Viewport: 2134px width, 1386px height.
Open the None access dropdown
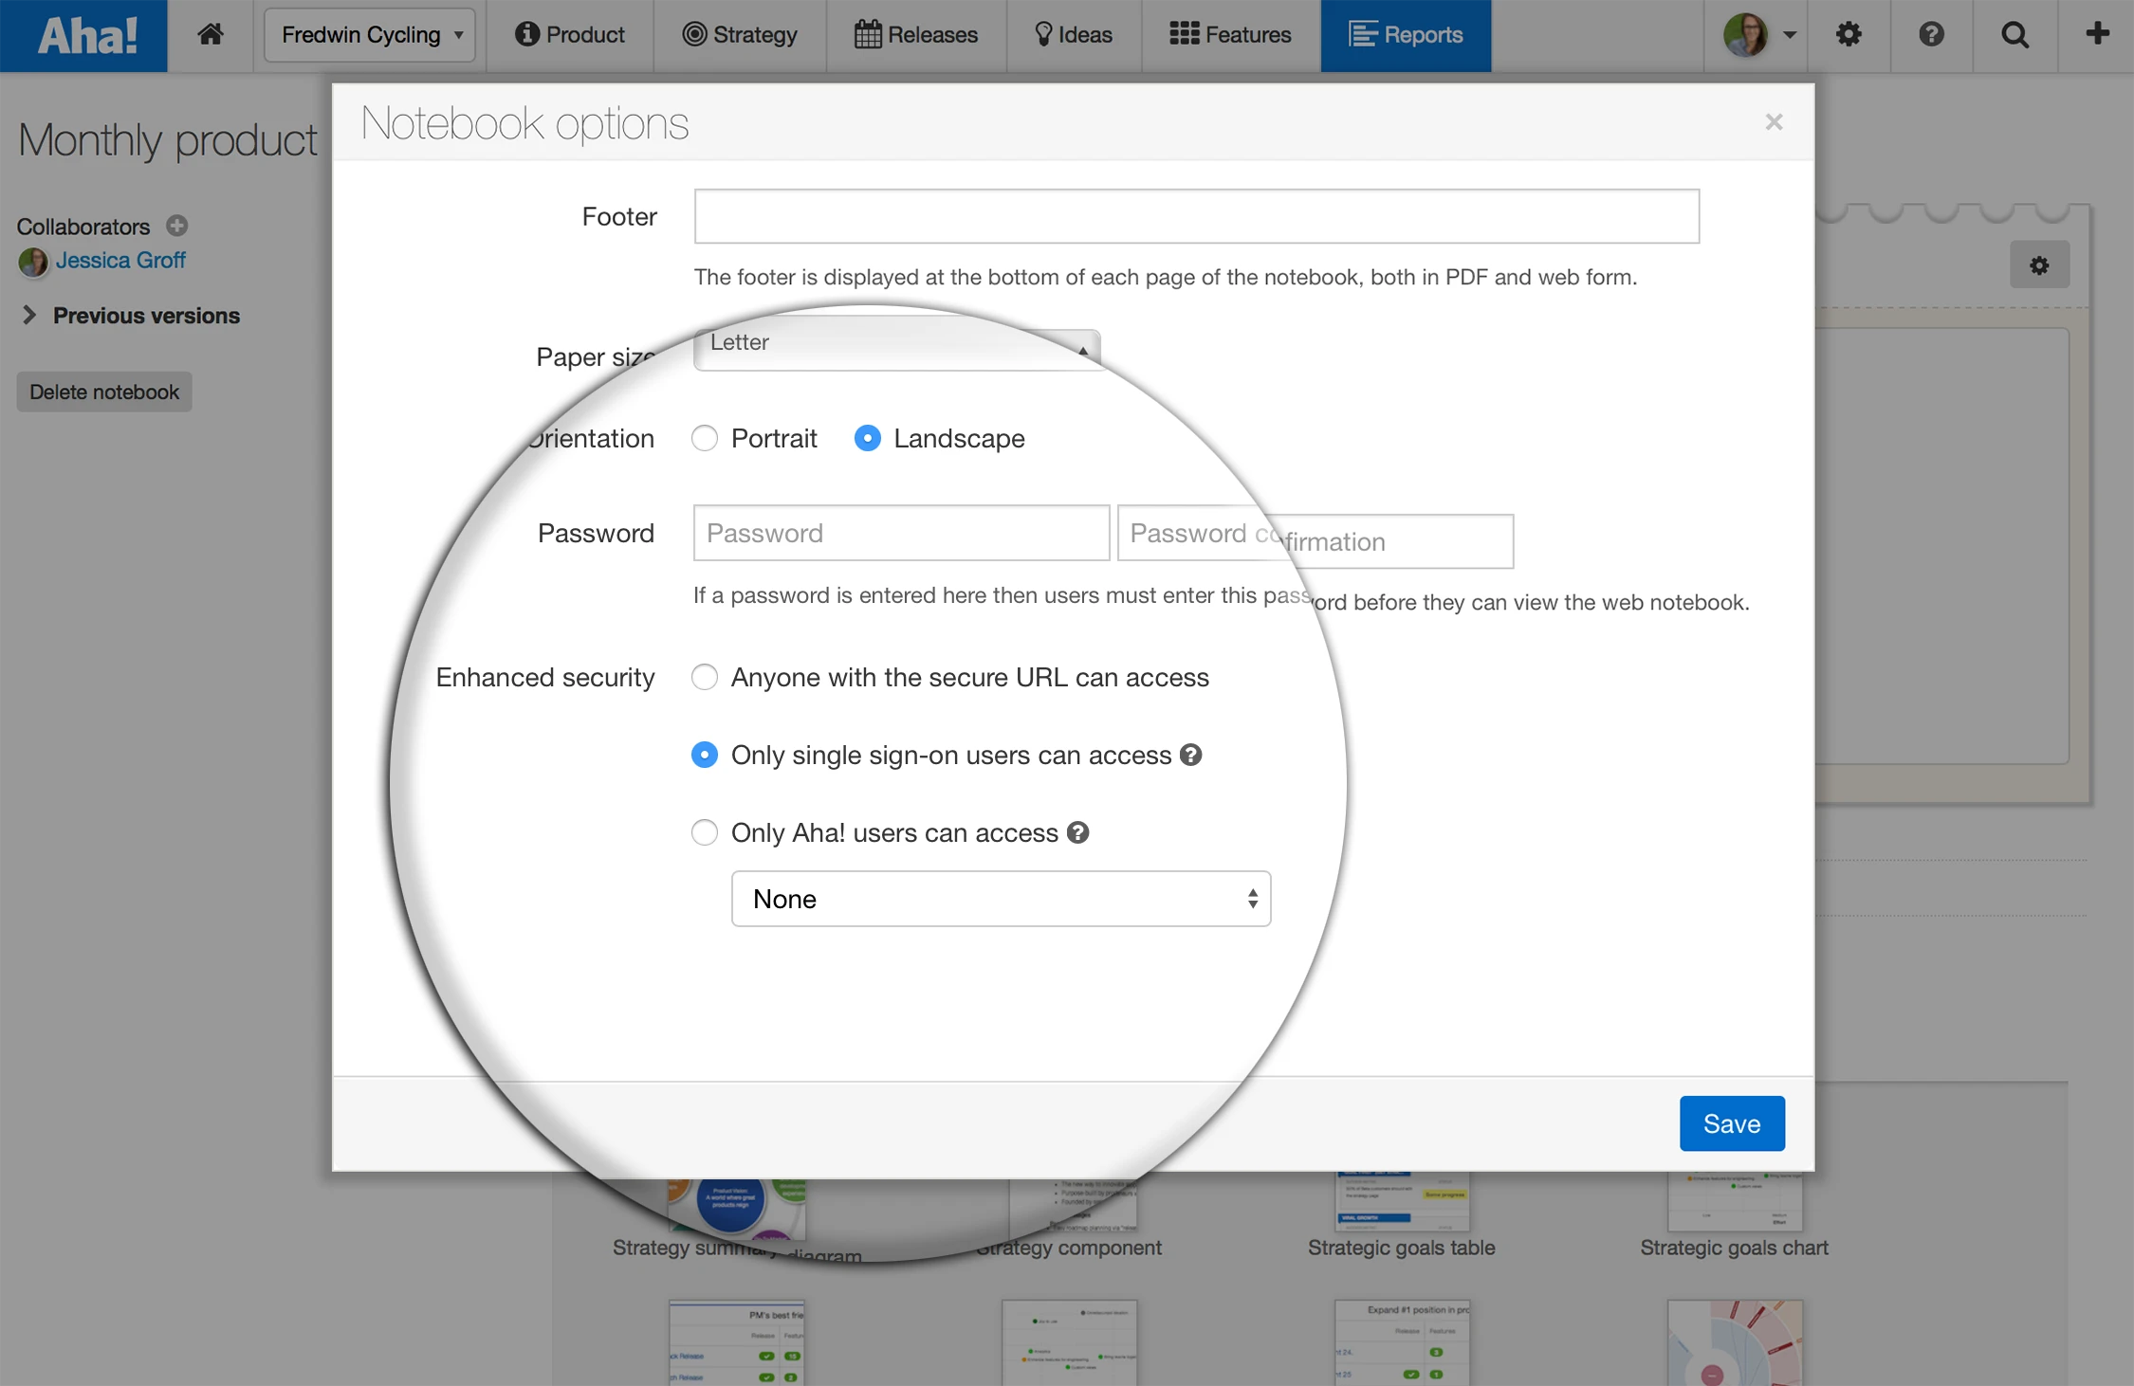point(1001,899)
